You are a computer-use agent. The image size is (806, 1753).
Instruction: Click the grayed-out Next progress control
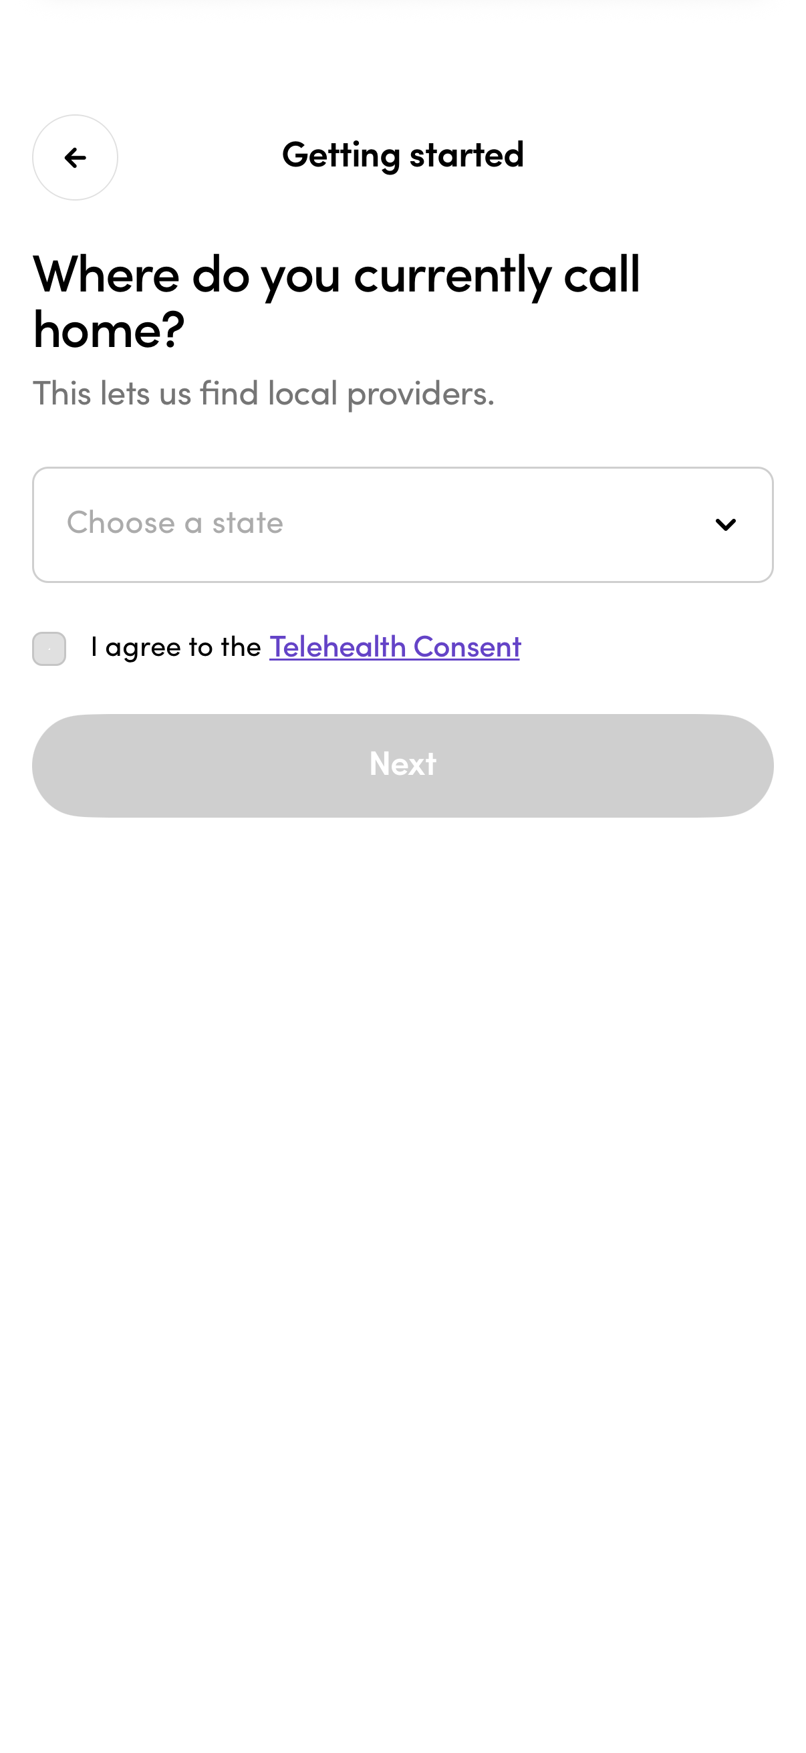[402, 765]
